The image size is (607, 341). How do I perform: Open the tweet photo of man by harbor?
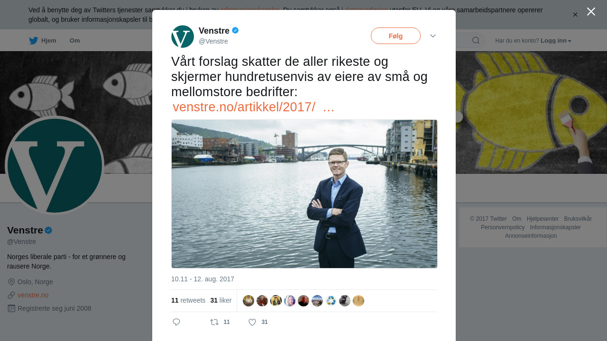click(x=304, y=194)
